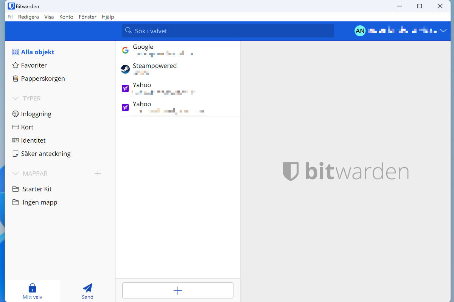Open the Starter Kit folder

[x=37, y=189]
